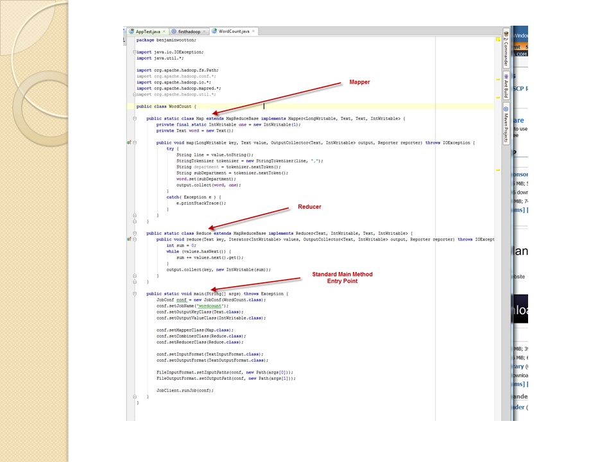
Task: Click the 'conf.setOutputValueClass(IntWritable.class);' line
Action: pyautogui.click(x=211, y=318)
